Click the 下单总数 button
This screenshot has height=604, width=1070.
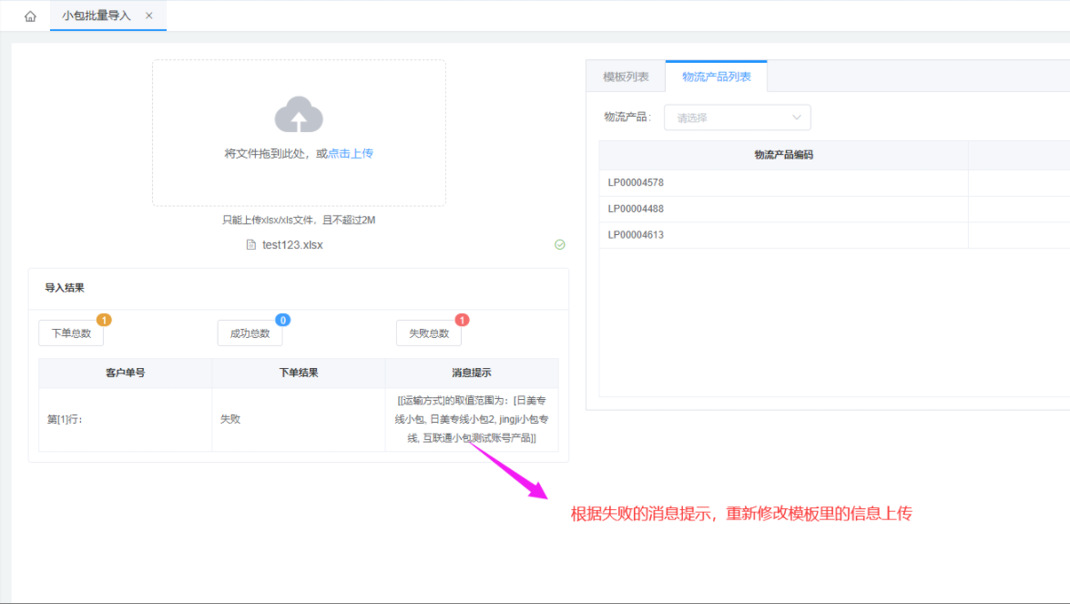[71, 333]
